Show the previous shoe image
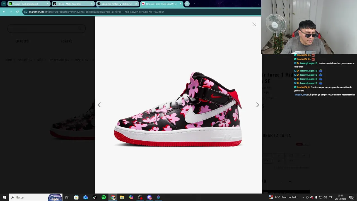The height and width of the screenshot is (201, 357). tap(99, 105)
